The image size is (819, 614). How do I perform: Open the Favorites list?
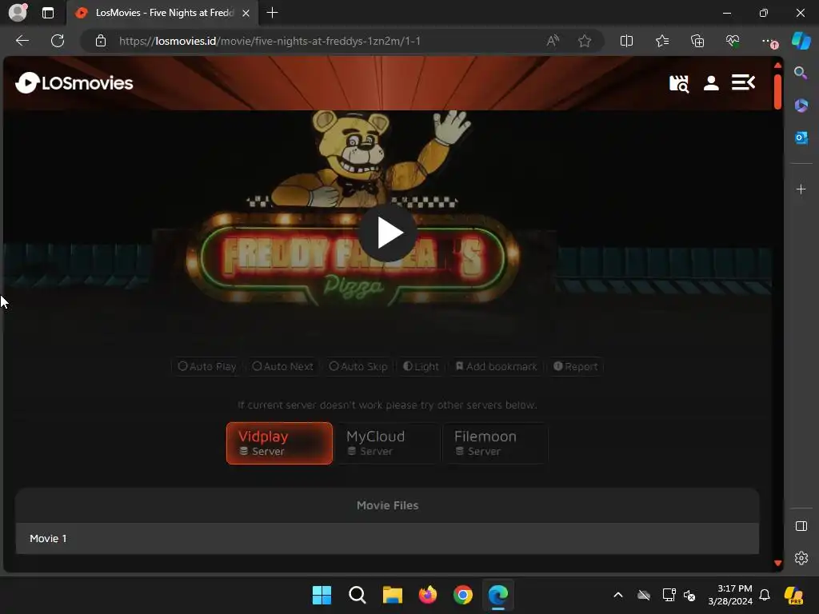point(661,41)
